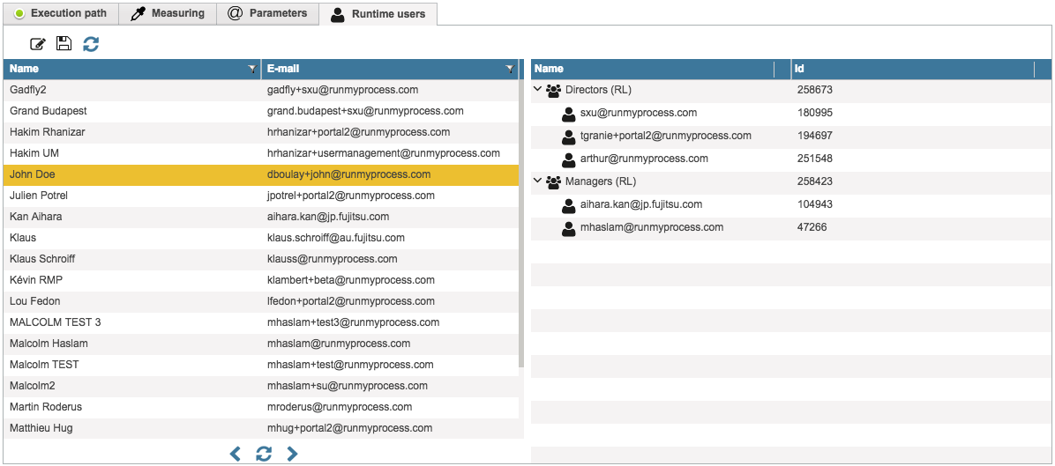Image resolution: width=1055 pixels, height=466 pixels.
Task: Reload user list with bottom refresh icon
Action: (264, 455)
